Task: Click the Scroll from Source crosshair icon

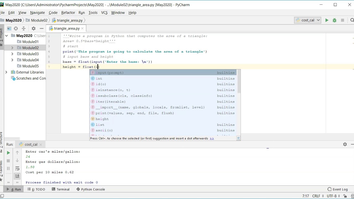Action: point(16,28)
